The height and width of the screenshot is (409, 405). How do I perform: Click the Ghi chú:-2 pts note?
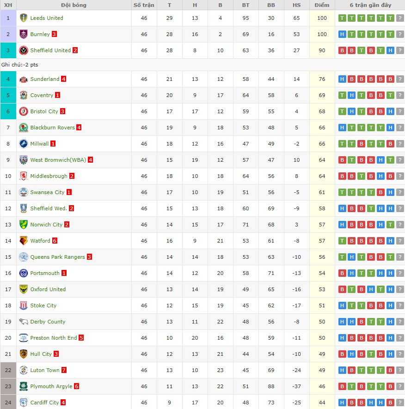[20, 65]
